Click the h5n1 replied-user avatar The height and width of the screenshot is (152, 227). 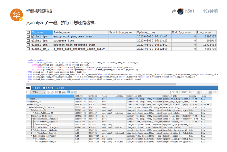[x=181, y=11]
